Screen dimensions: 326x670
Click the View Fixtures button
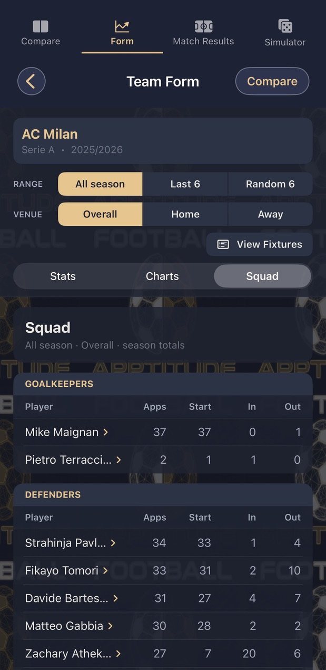(259, 244)
